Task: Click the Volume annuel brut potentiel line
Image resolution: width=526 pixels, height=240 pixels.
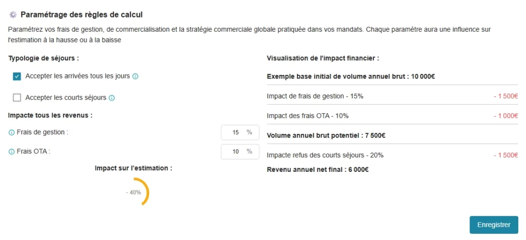Action: pyautogui.click(x=326, y=136)
